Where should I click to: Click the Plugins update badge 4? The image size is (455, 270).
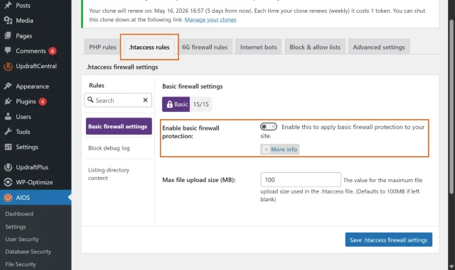(43, 101)
